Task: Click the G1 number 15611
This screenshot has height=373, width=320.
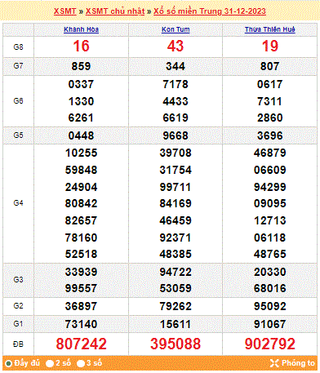Action: [x=176, y=324]
